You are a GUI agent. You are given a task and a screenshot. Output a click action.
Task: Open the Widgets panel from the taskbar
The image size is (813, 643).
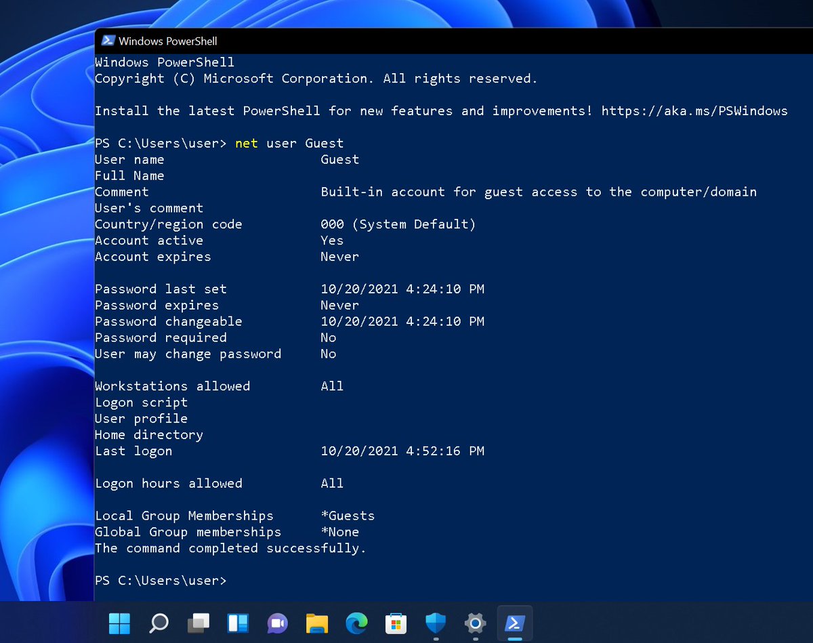[237, 623]
